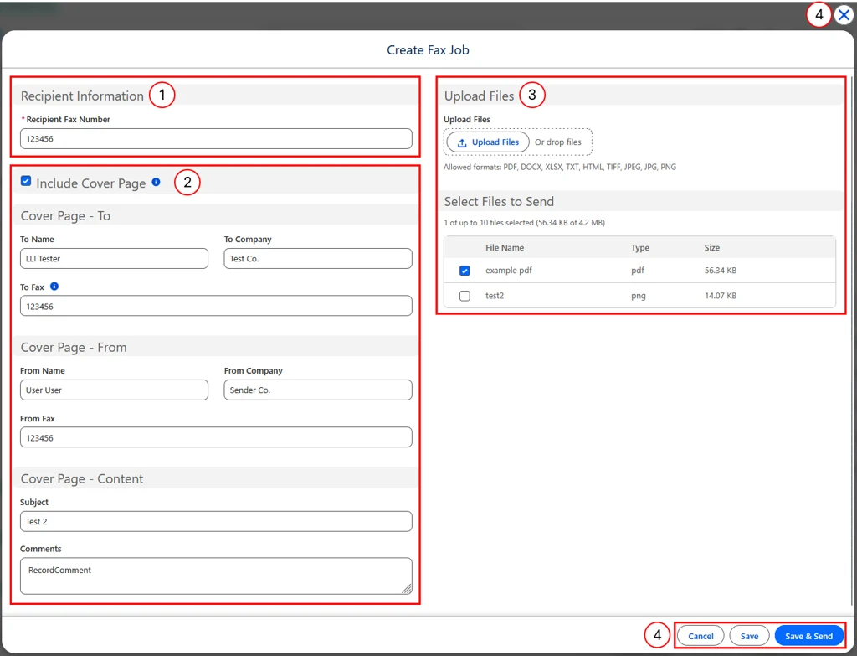Click the Type column header

[640, 248]
